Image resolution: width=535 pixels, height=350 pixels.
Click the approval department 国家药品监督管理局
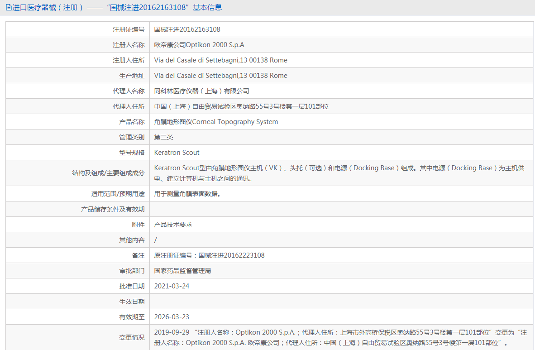click(x=182, y=271)
